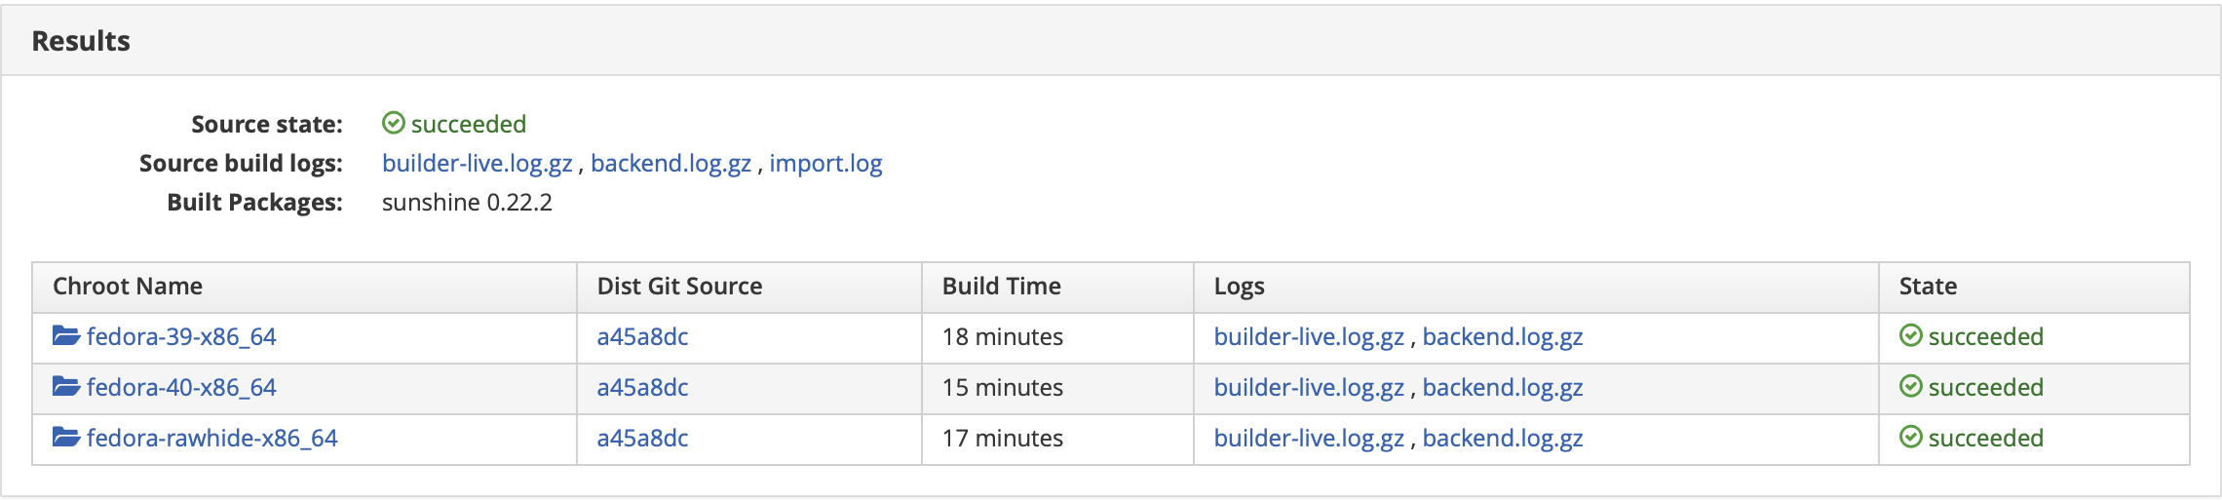
Task: Click the folder icon for fedora-39-x86_64
Action: [x=66, y=336]
